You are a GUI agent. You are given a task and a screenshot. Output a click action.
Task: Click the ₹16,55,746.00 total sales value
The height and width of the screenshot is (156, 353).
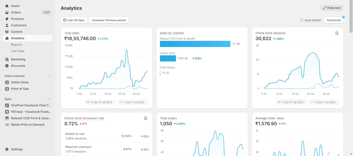point(80,39)
